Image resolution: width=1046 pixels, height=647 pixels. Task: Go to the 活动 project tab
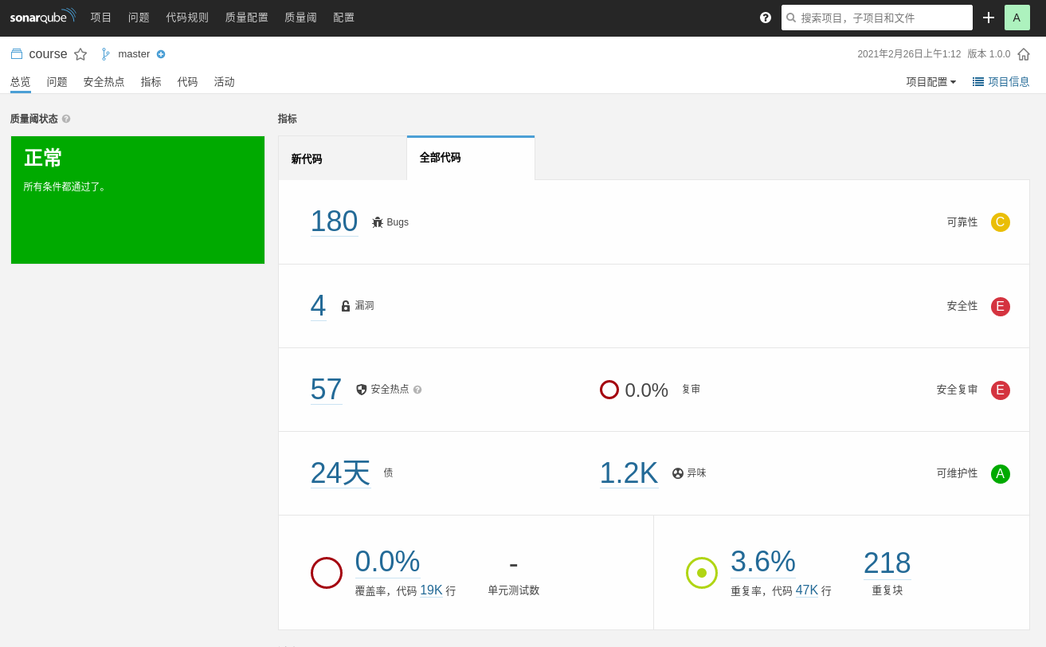[225, 81]
